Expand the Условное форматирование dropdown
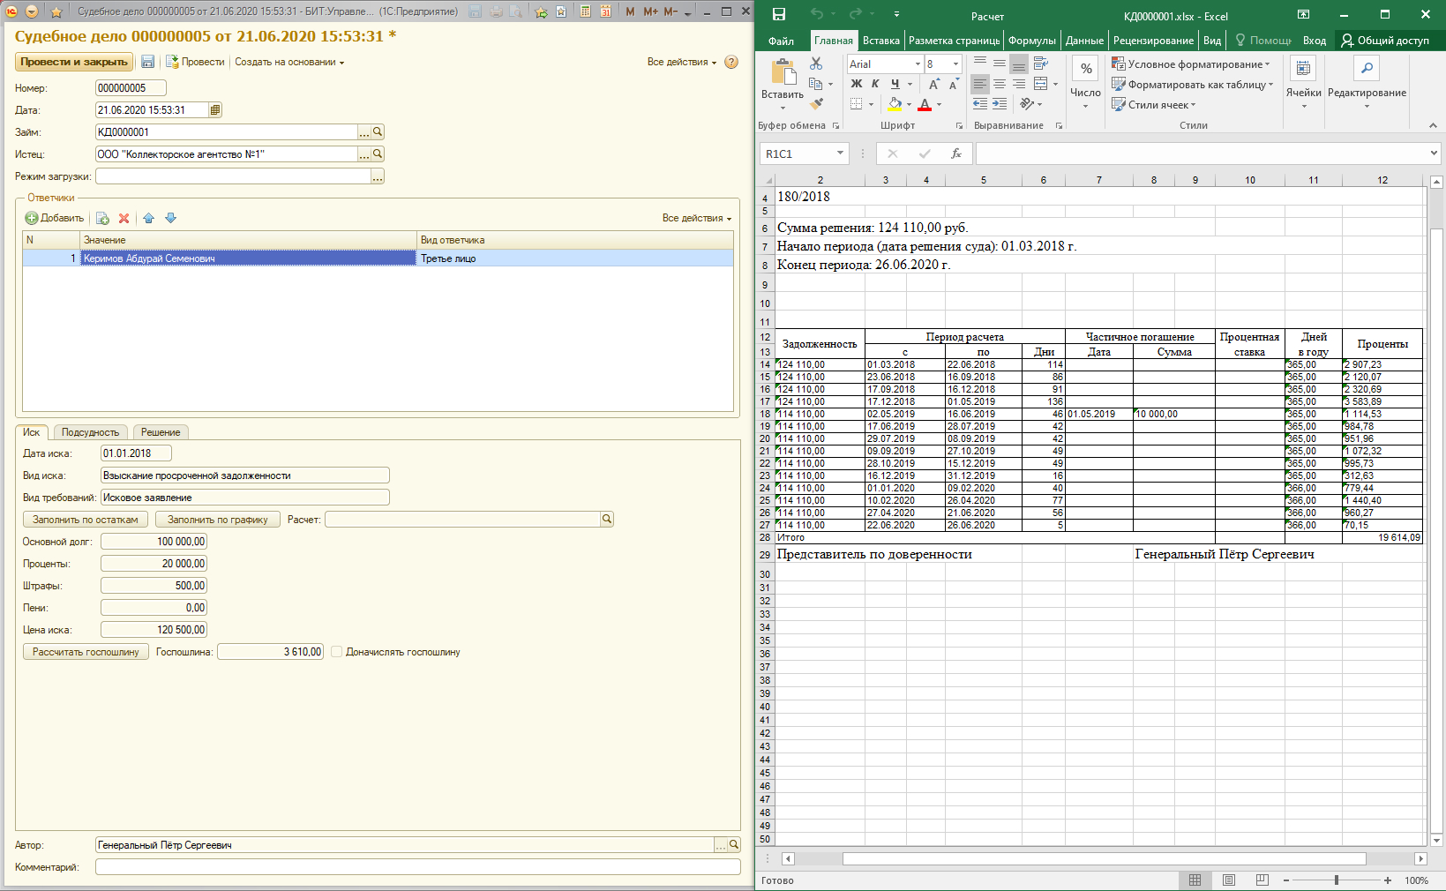 [x=1191, y=64]
